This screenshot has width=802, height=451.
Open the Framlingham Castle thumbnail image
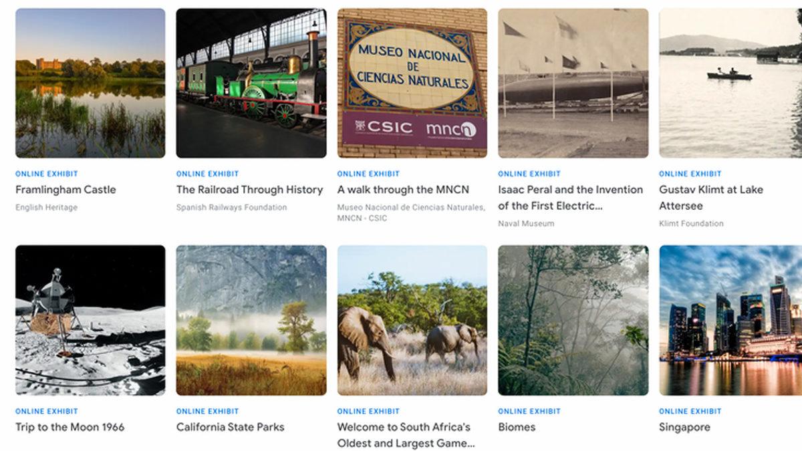(90, 83)
